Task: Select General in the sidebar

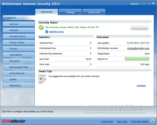Action: 19,18
